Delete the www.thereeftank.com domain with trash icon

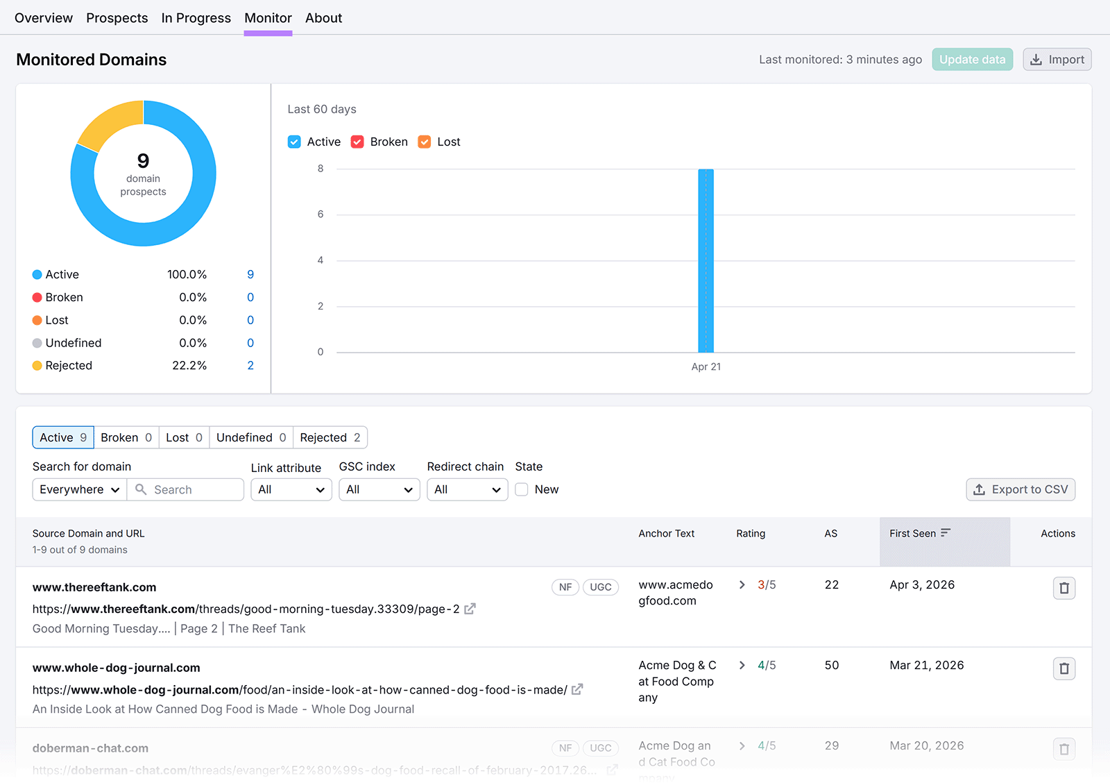[1064, 587]
